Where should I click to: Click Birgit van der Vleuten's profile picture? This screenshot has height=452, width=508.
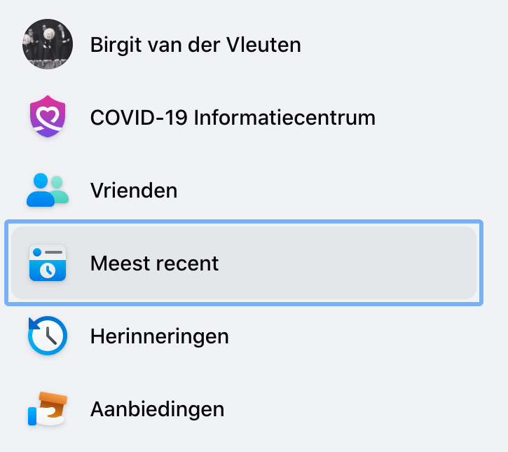point(48,44)
